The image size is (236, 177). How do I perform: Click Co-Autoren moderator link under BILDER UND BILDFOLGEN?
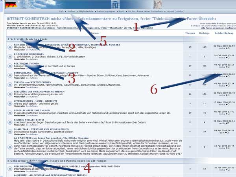tap(32, 59)
